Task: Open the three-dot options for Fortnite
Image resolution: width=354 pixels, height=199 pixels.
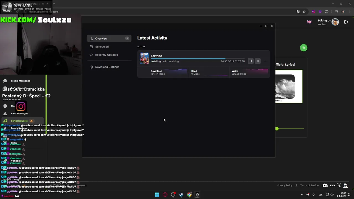Action: click(265, 61)
